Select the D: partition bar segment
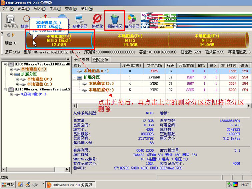Viewport: 252px width, 189px height. click(x=131, y=40)
